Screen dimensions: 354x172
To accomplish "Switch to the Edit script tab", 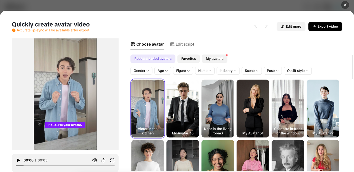I will [x=182, y=44].
